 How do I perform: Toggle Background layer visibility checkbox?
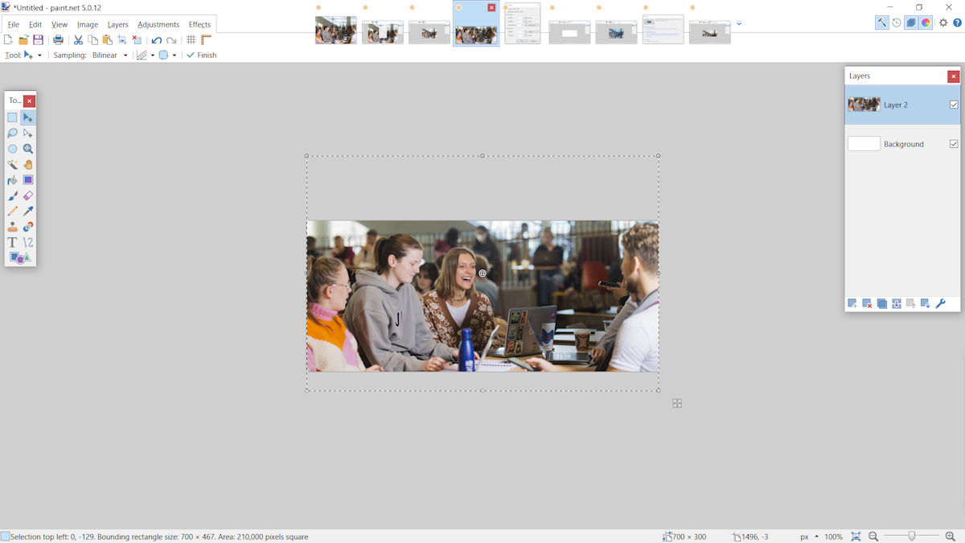click(x=954, y=144)
